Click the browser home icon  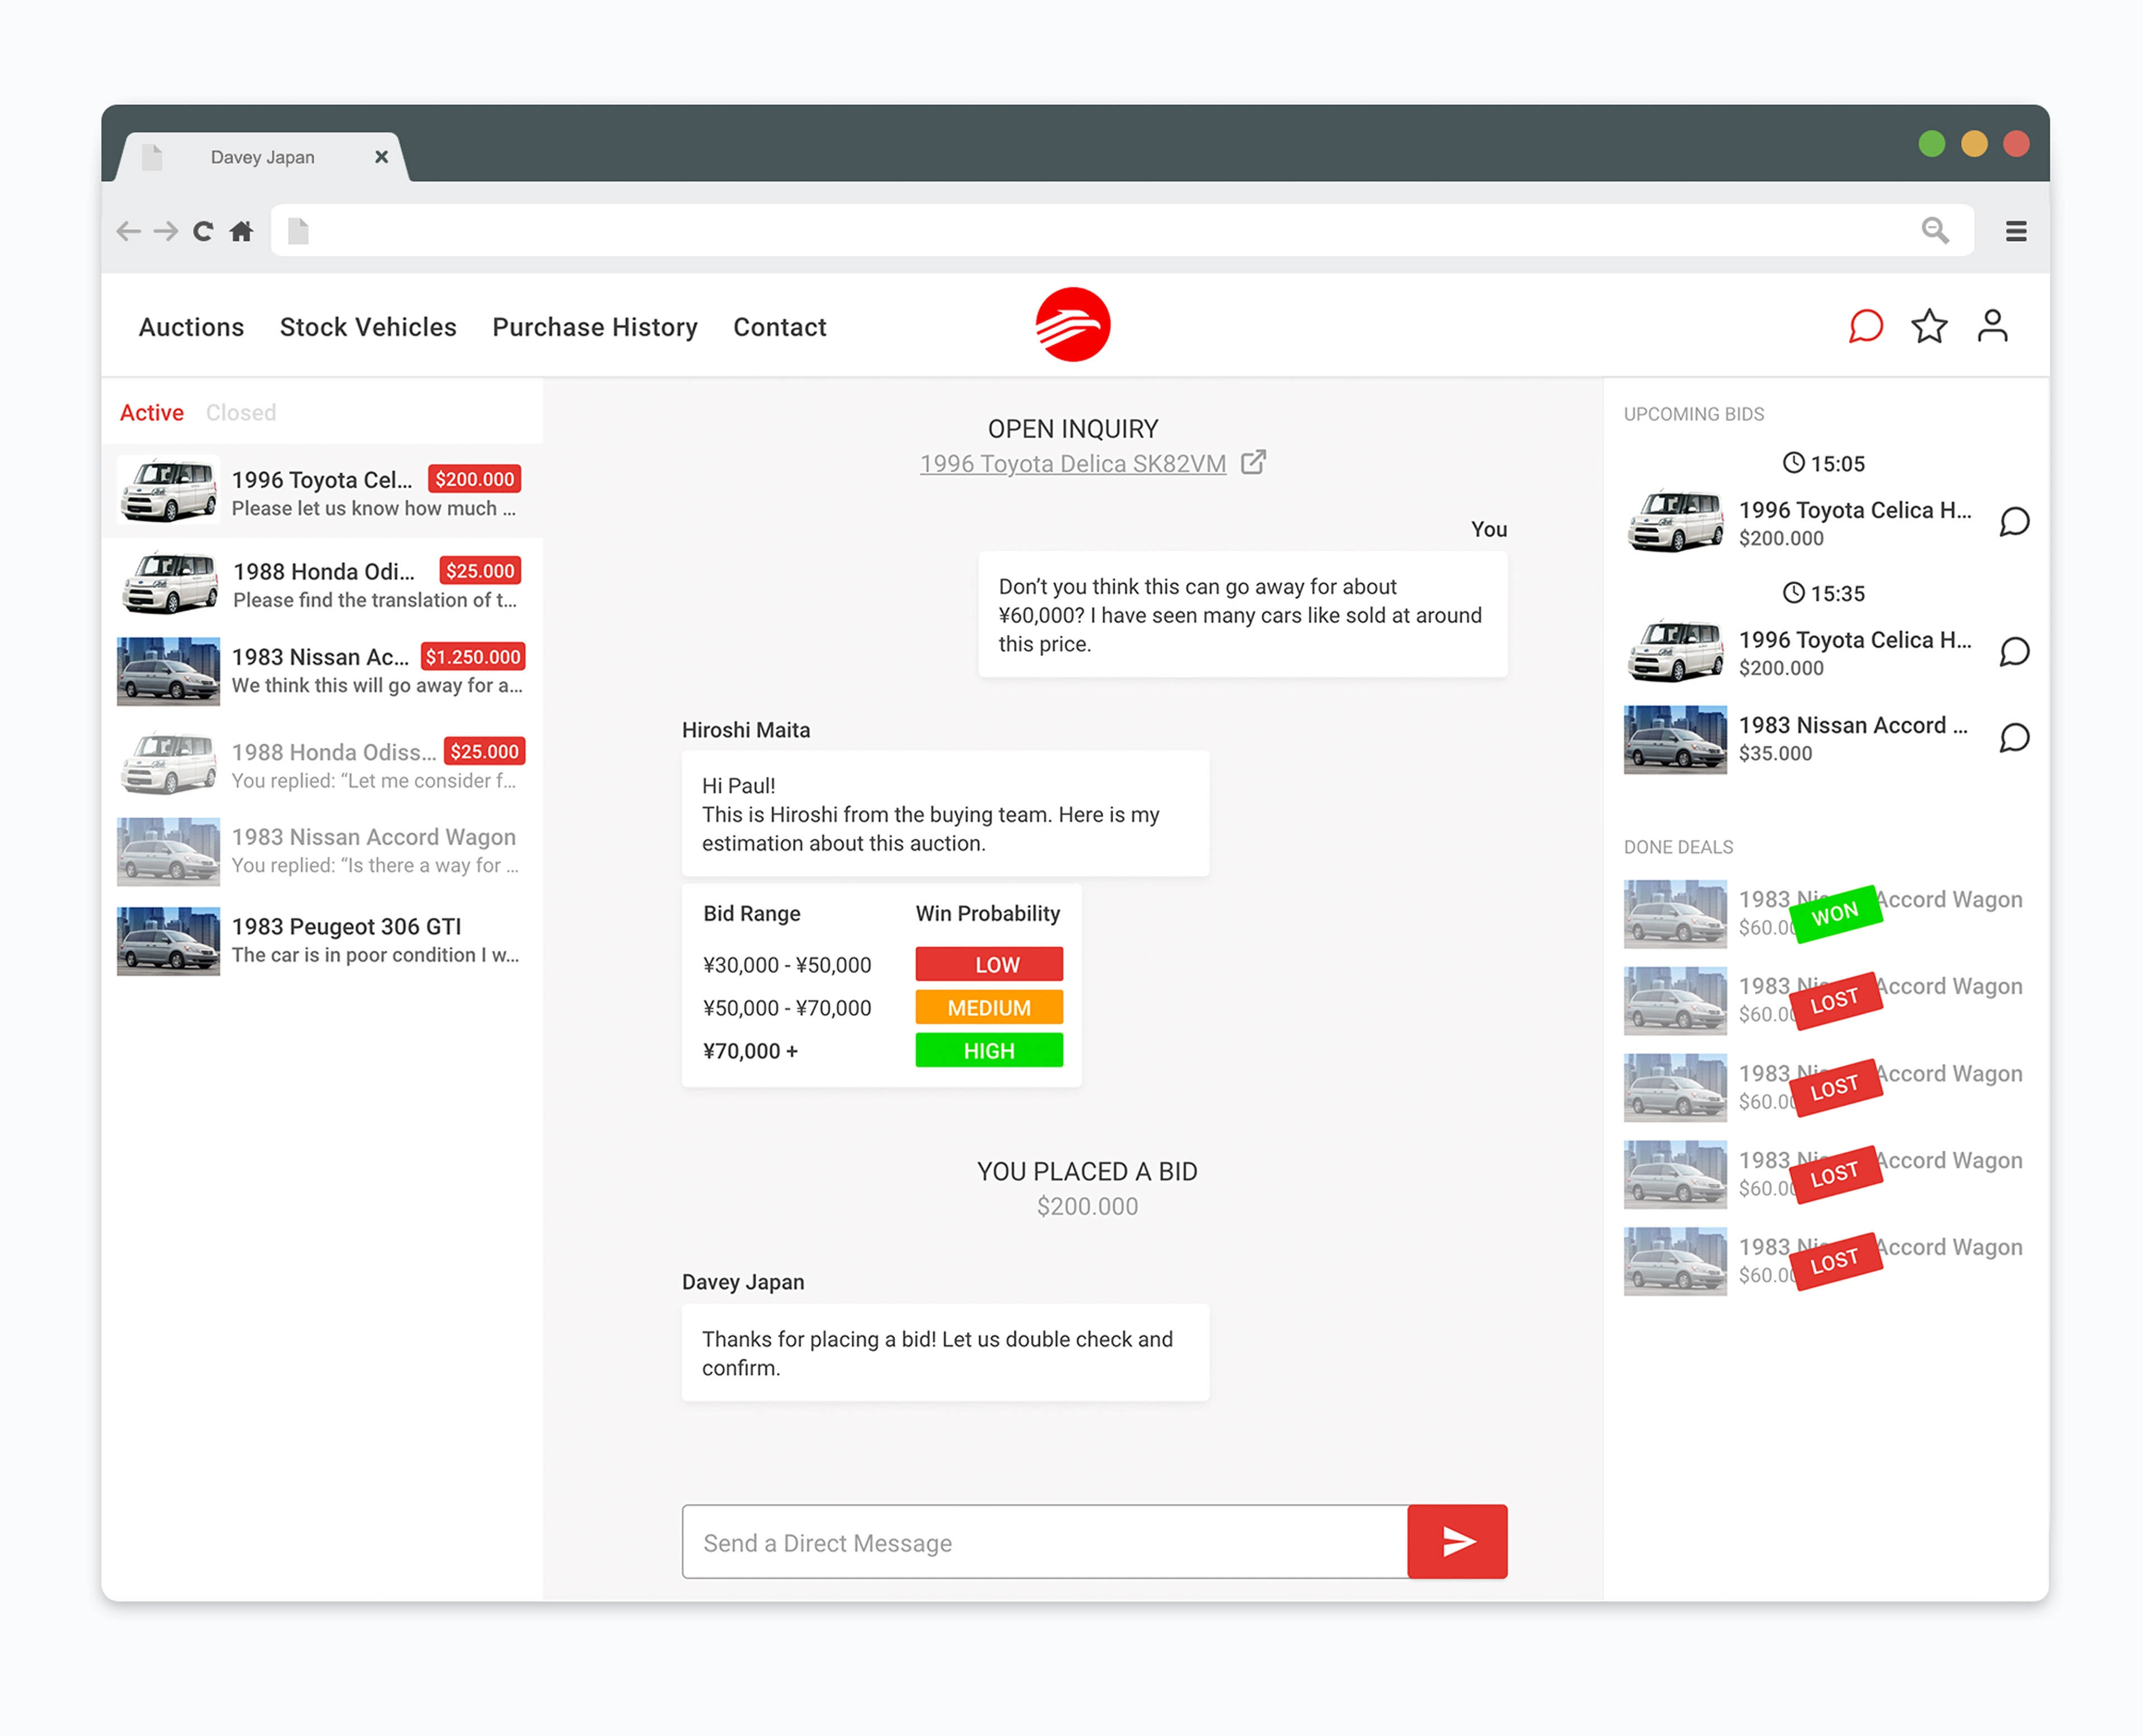pos(241,232)
